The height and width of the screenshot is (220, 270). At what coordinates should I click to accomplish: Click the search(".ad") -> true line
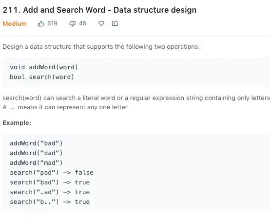point(50,192)
